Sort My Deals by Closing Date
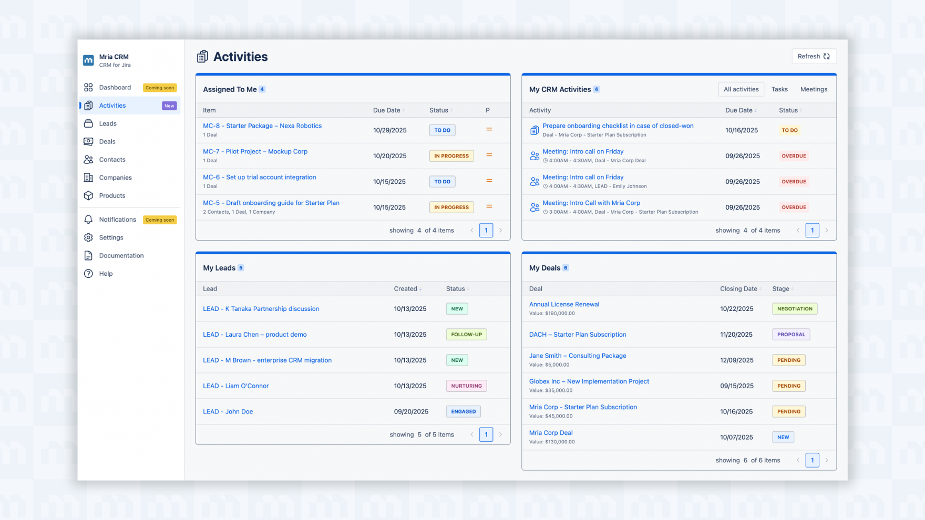This screenshot has height=520, width=925. click(740, 289)
